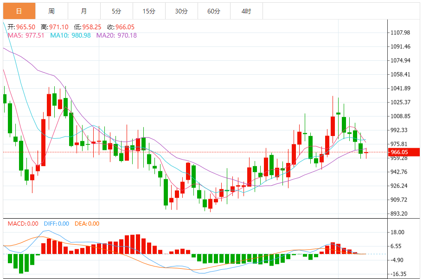Select the 日 daily chart tab
423x279 pixels.
click(x=19, y=11)
